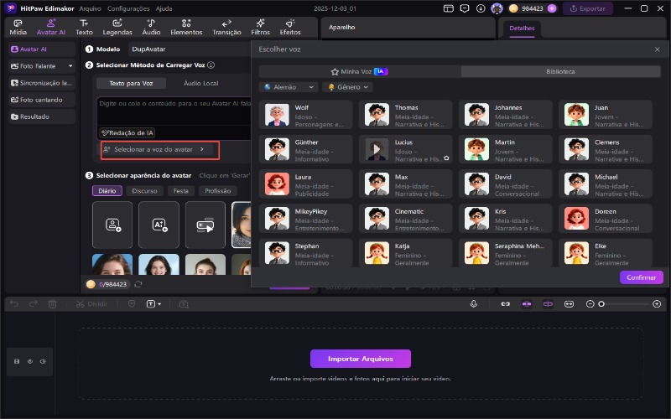Click the Importar Arquivos button
This screenshot has height=419, width=671.
coord(361,359)
